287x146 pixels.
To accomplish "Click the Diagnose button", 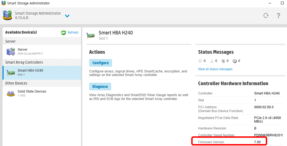I will point(100,86).
